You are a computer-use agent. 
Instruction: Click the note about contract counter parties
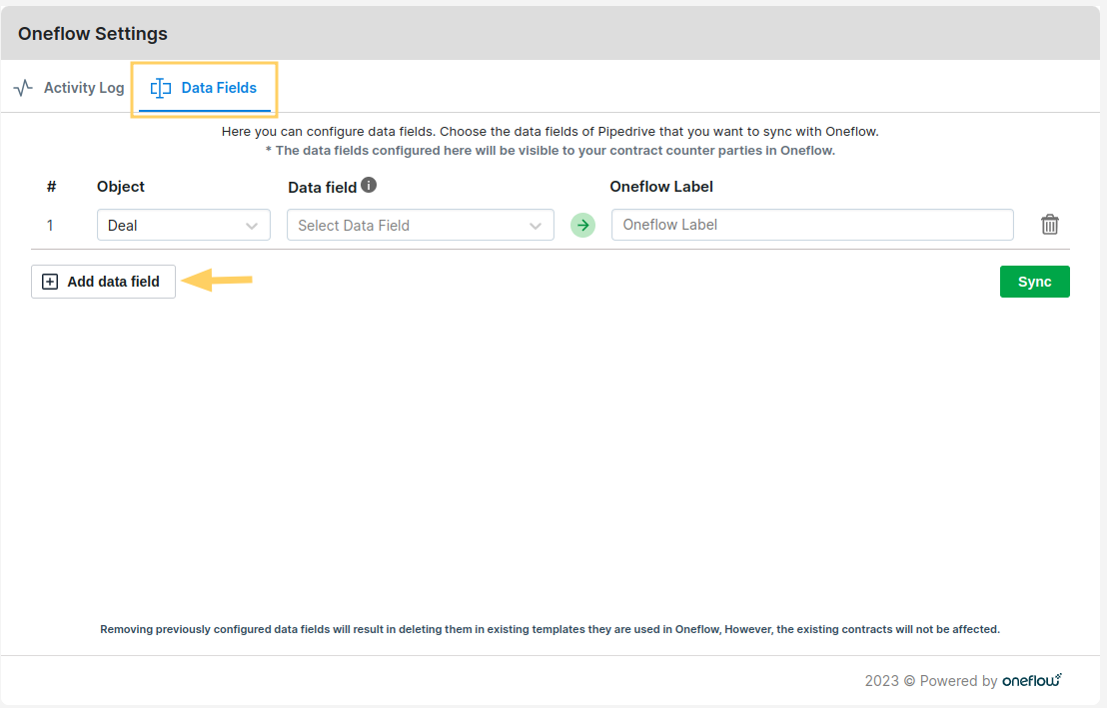550,151
